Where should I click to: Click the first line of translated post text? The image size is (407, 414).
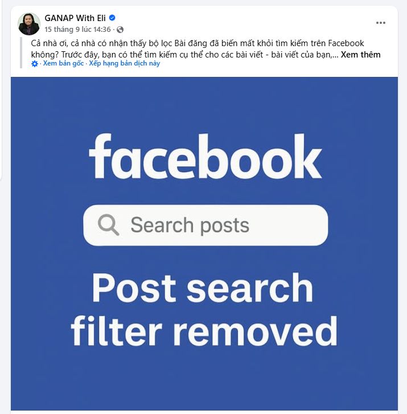pyautogui.click(x=198, y=43)
